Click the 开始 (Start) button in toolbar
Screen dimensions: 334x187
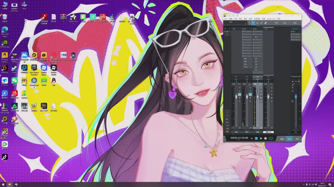pyautogui.click(x=276, y=23)
